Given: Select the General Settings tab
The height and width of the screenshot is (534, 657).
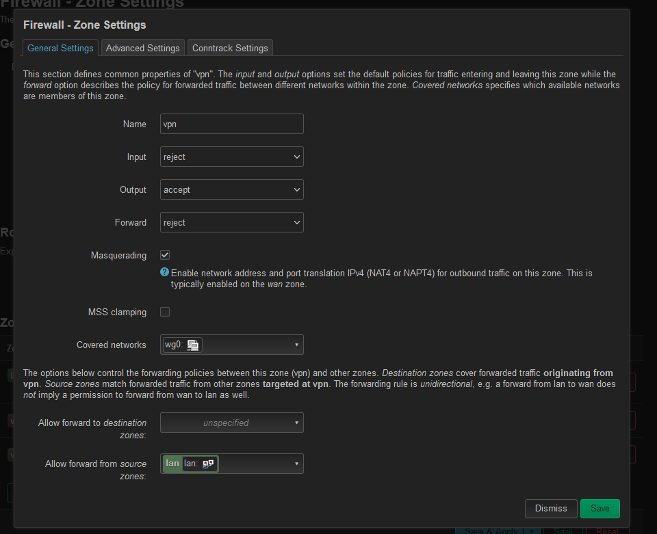Looking at the screenshot, I should [x=60, y=48].
